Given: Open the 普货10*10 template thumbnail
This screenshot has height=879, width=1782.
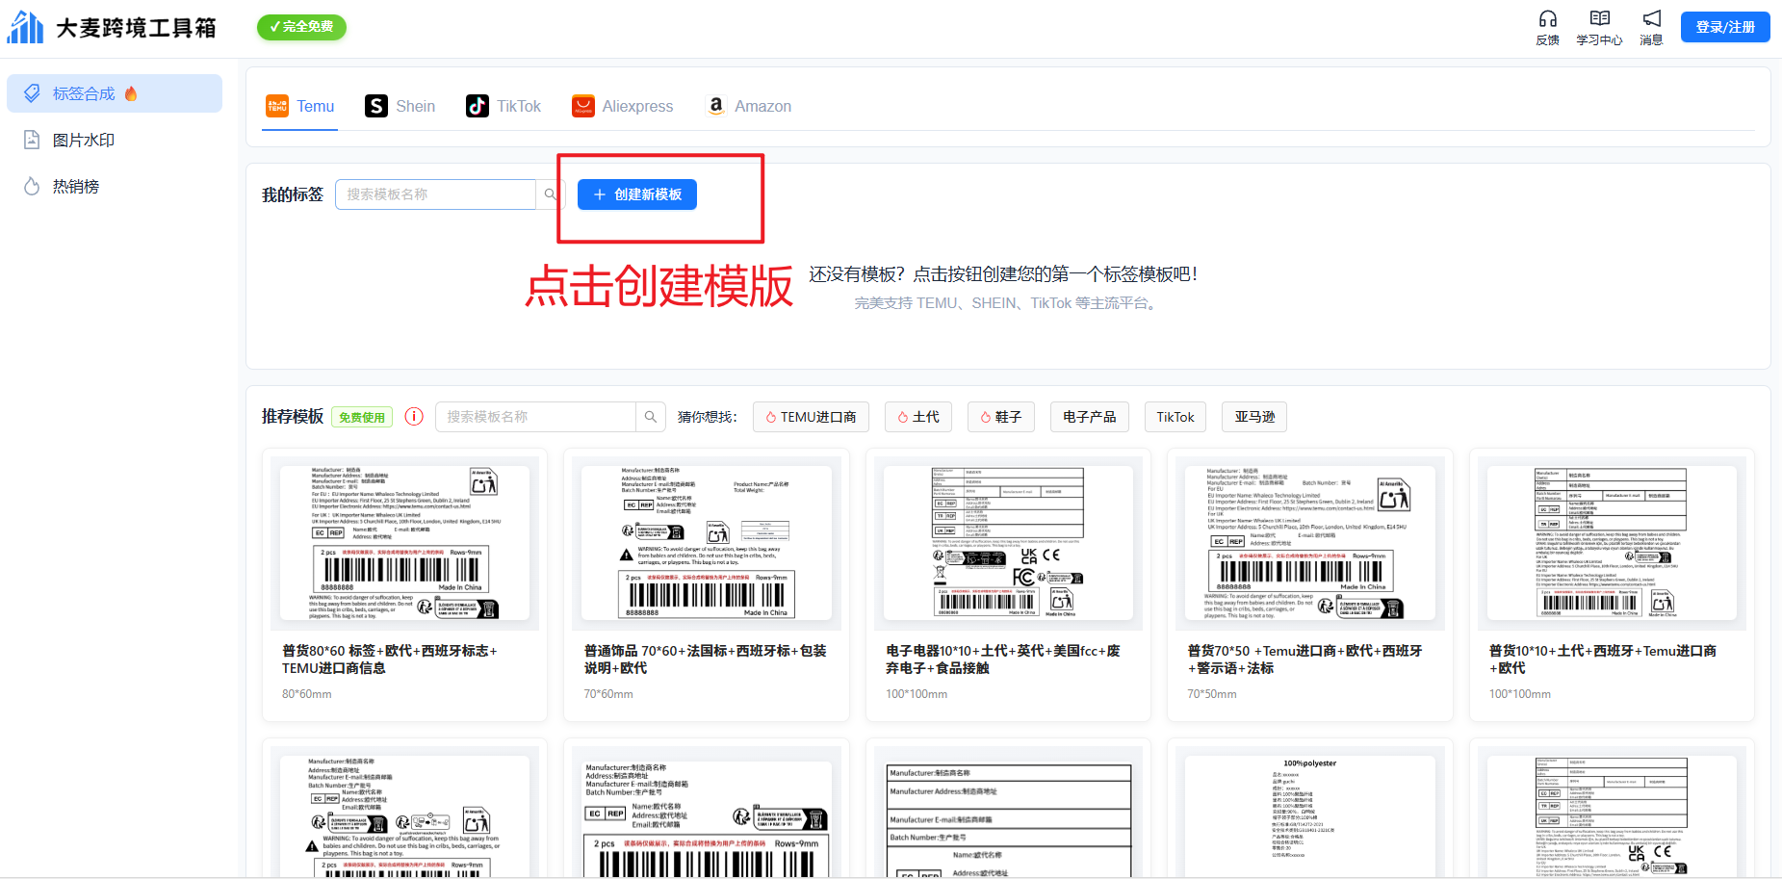Looking at the screenshot, I should (x=1612, y=543).
